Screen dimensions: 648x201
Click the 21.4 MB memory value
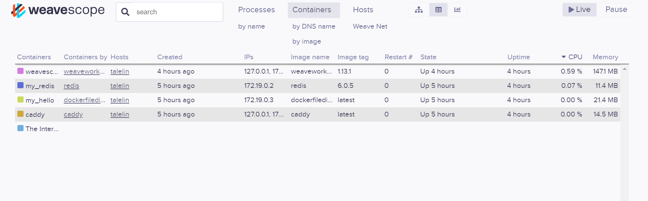(606, 100)
